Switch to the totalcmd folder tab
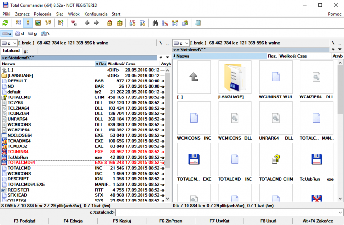The width and height of the screenshot is (344, 225). point(12,51)
